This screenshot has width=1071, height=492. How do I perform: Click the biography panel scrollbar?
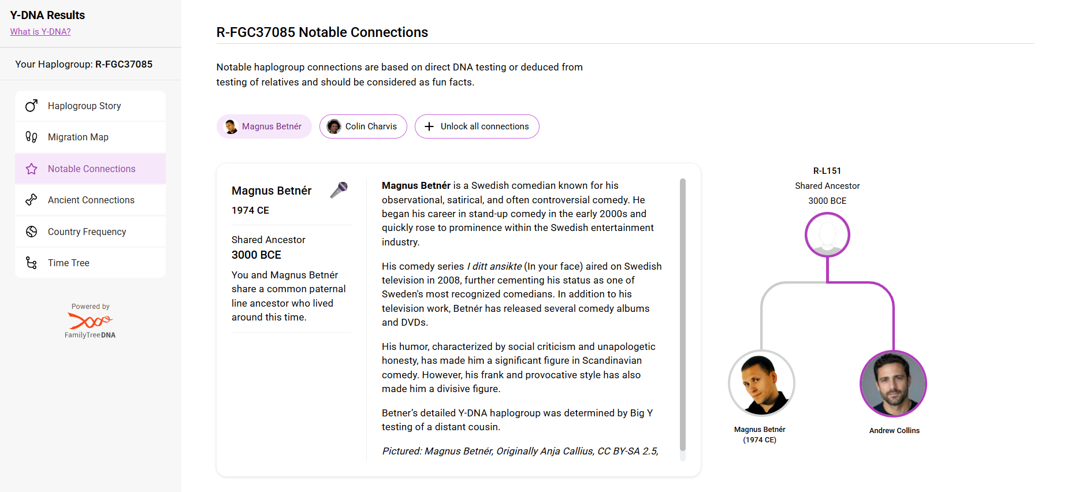683,315
